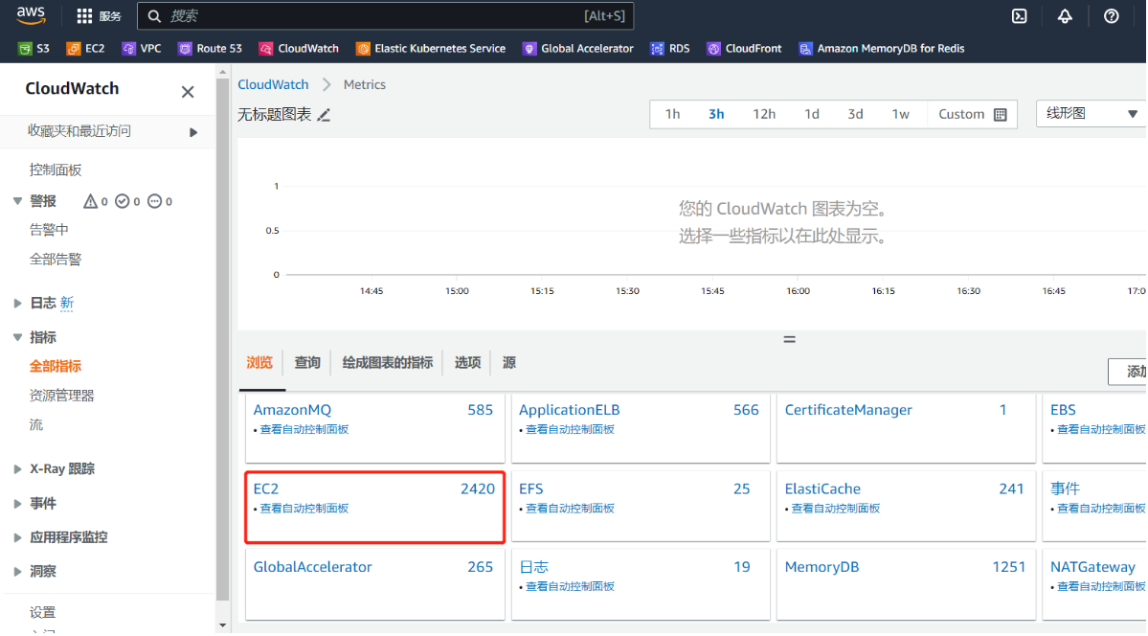Screen dimensions: 1148x636
Task: Select the 3d time range
Action: pos(855,114)
